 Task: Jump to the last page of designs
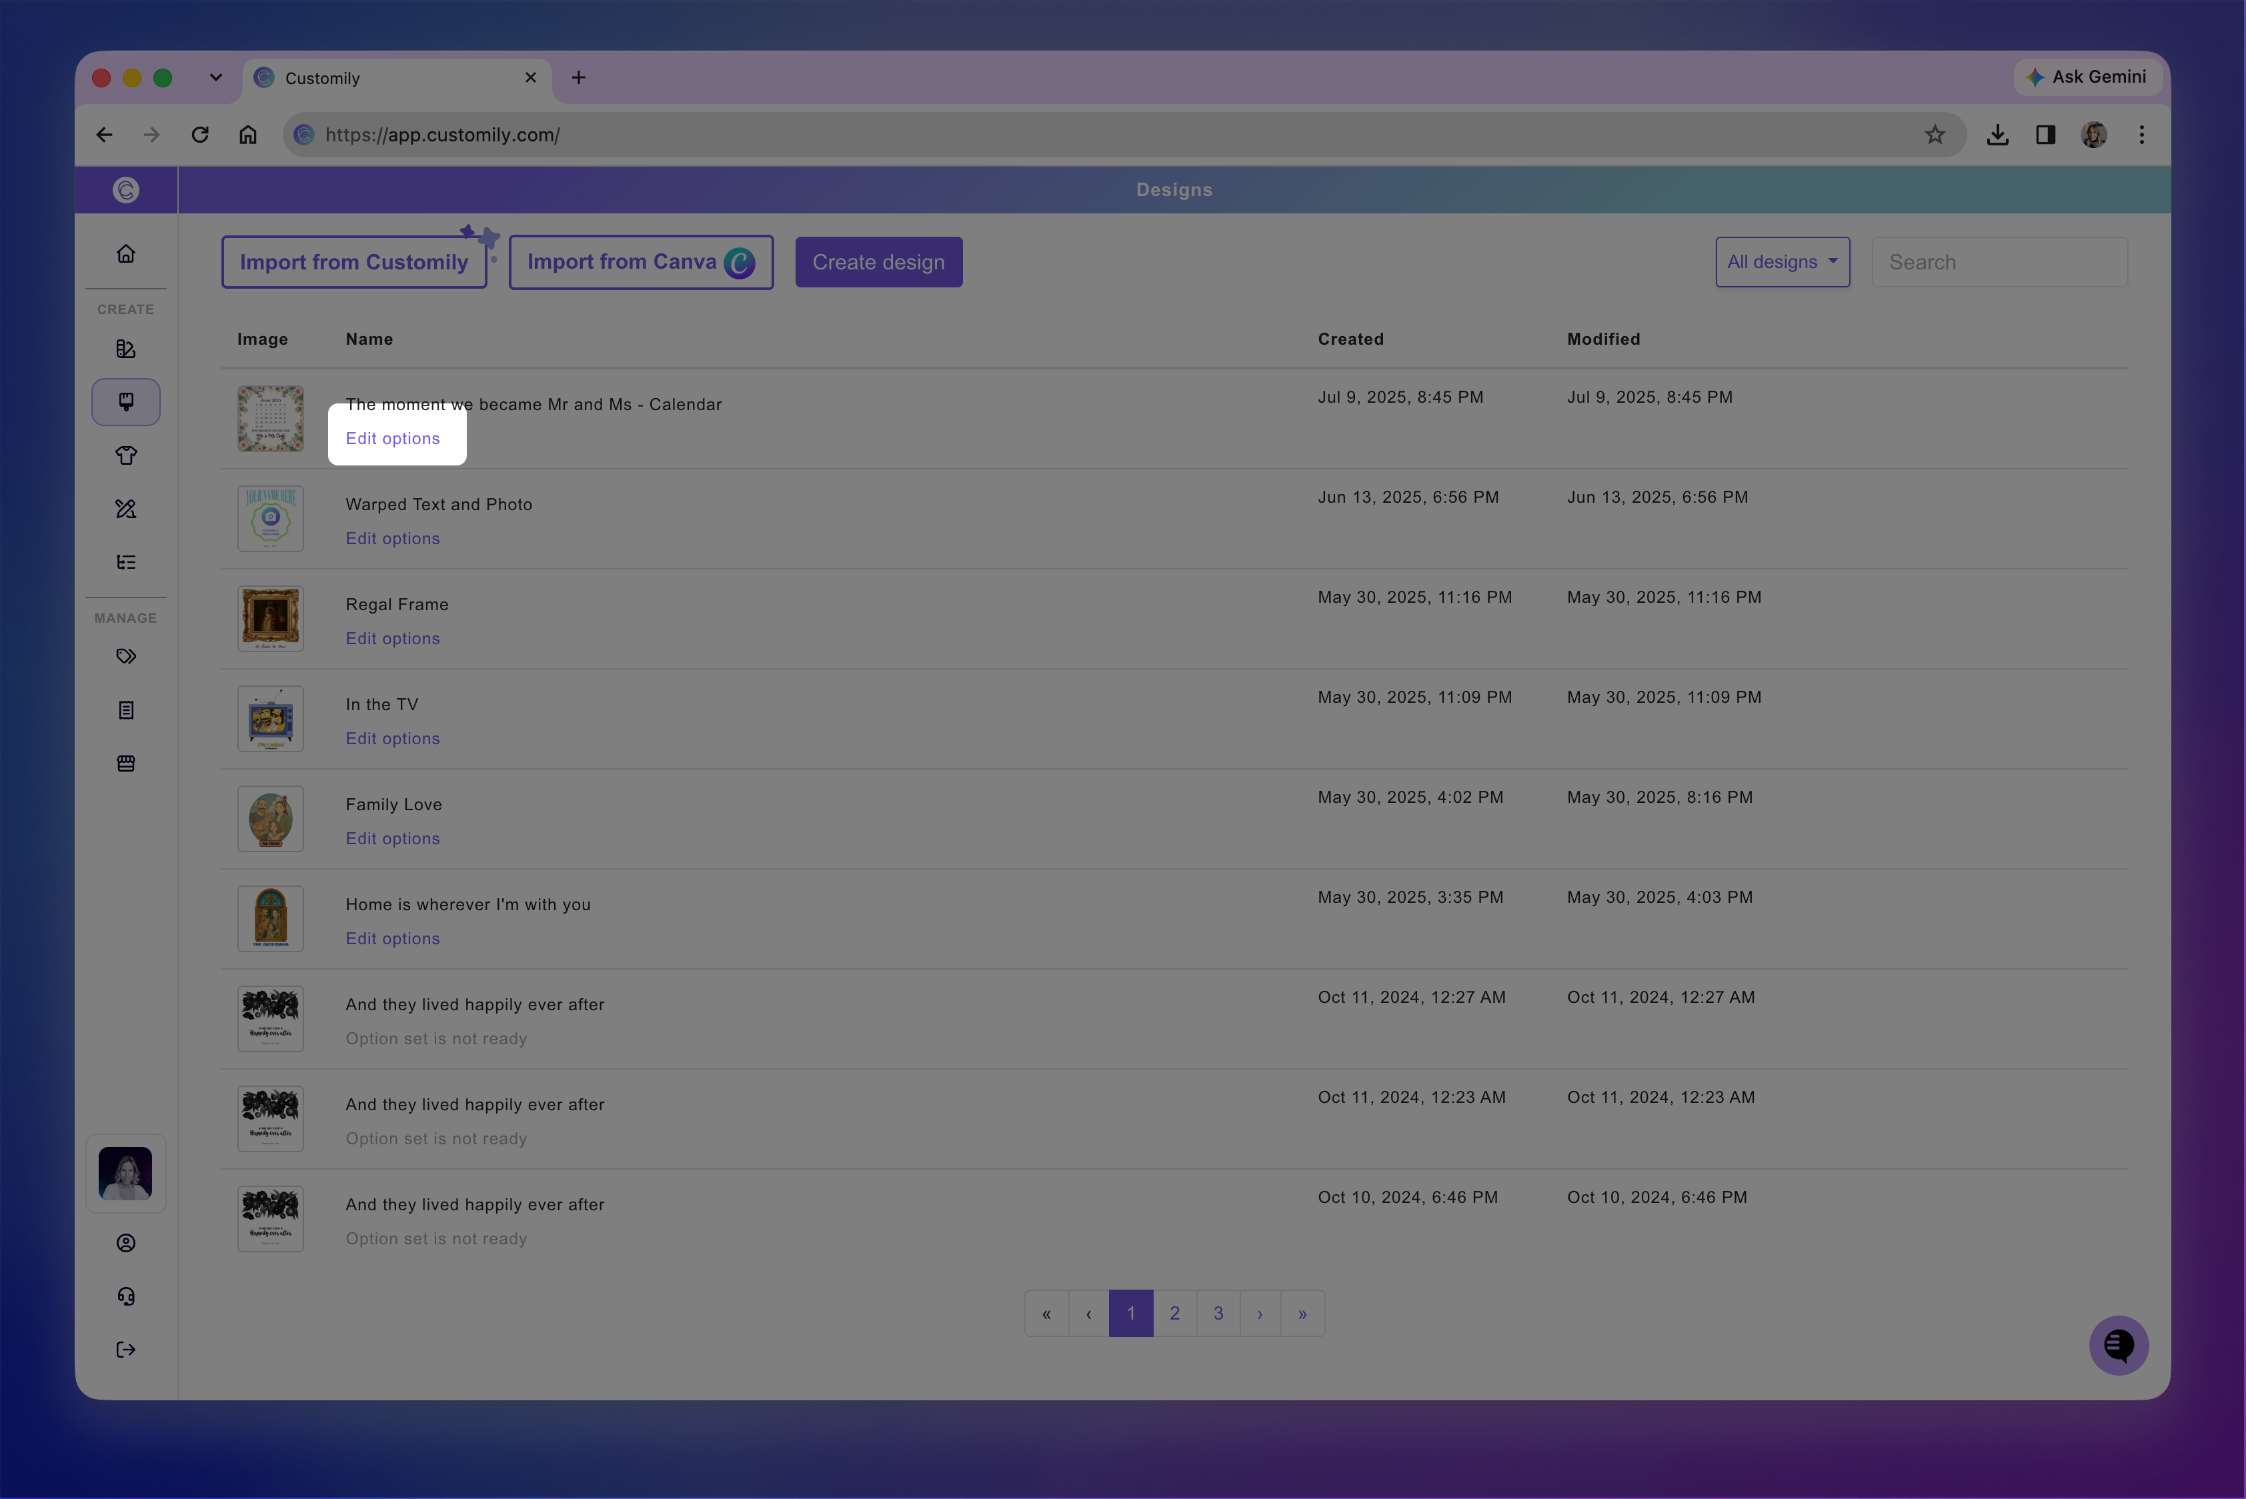click(x=1302, y=1314)
